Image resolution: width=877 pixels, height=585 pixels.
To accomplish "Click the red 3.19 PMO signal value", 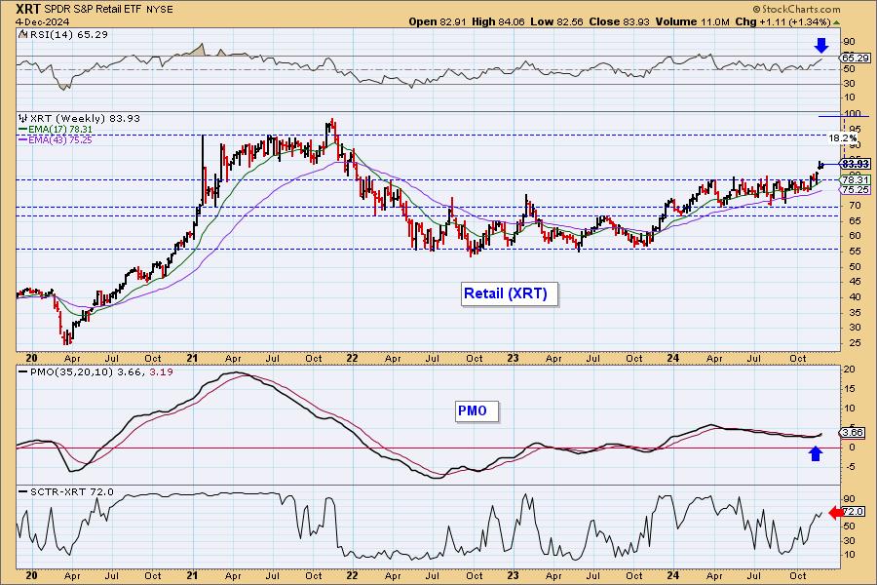I will 162,371.
